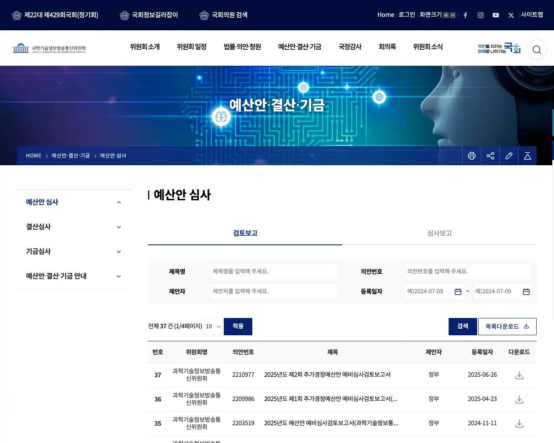Click the print page icon
This screenshot has width=554, height=443.
coord(472,156)
